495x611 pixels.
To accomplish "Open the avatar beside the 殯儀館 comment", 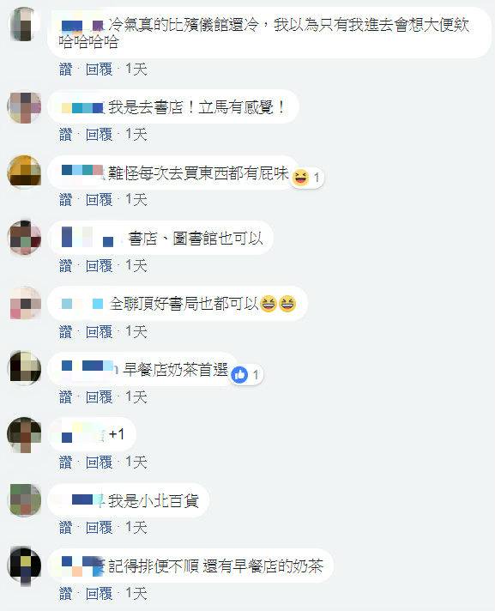I will click(x=24, y=24).
